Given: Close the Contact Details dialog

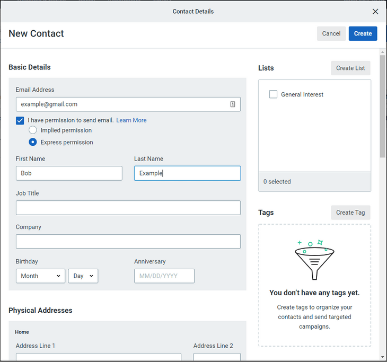Looking at the screenshot, I should click(375, 12).
